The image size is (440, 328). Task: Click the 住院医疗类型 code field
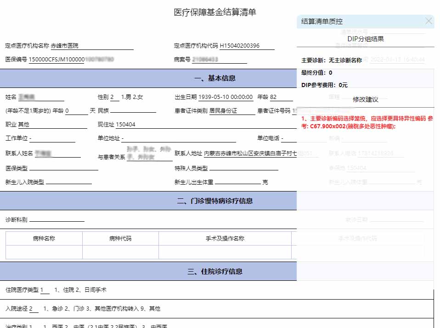point(45,290)
